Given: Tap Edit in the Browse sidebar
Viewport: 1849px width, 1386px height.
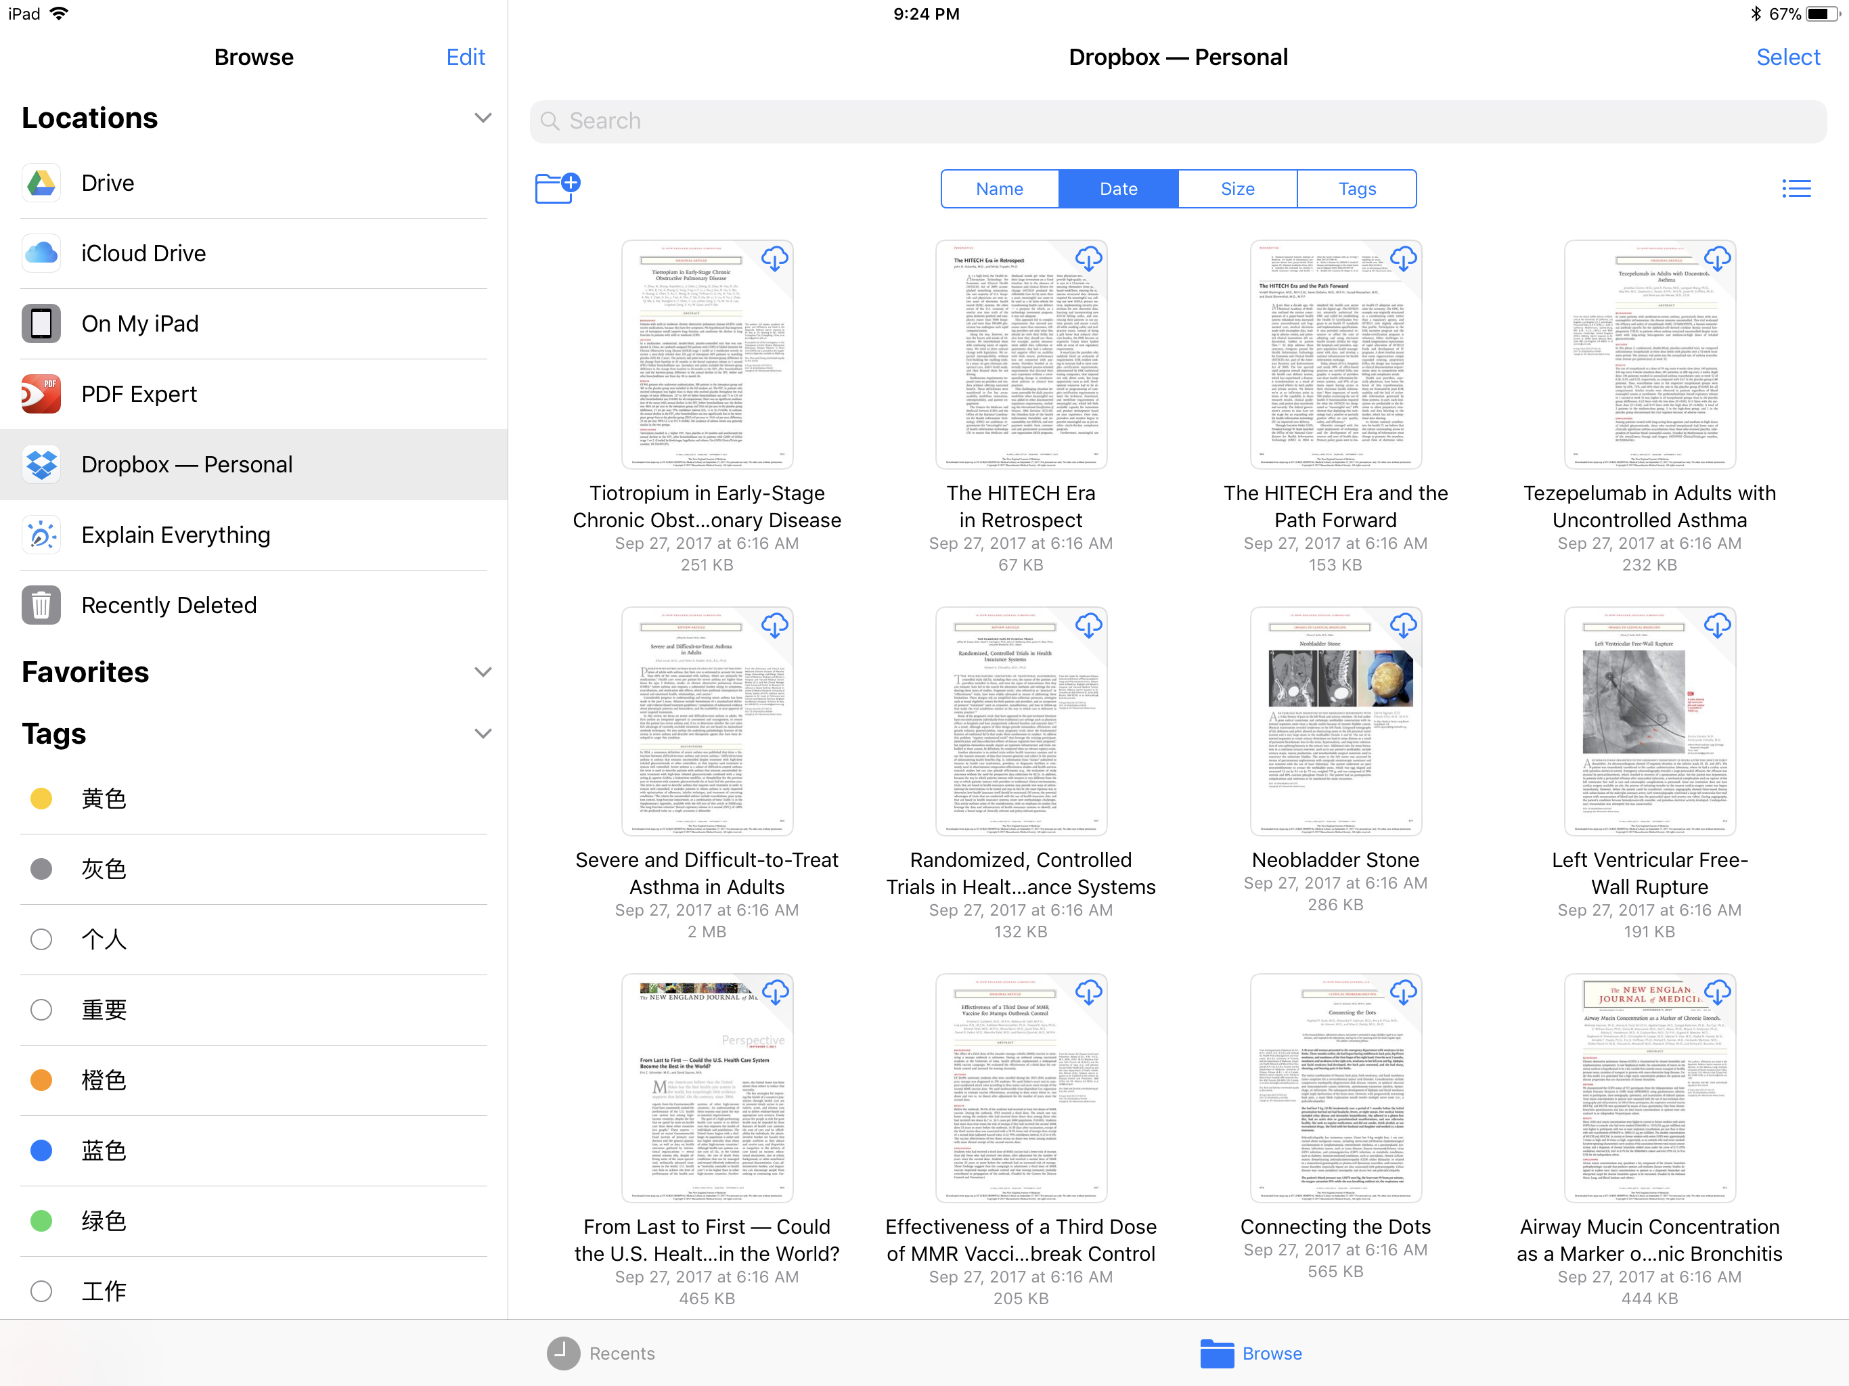Looking at the screenshot, I should click(x=466, y=57).
